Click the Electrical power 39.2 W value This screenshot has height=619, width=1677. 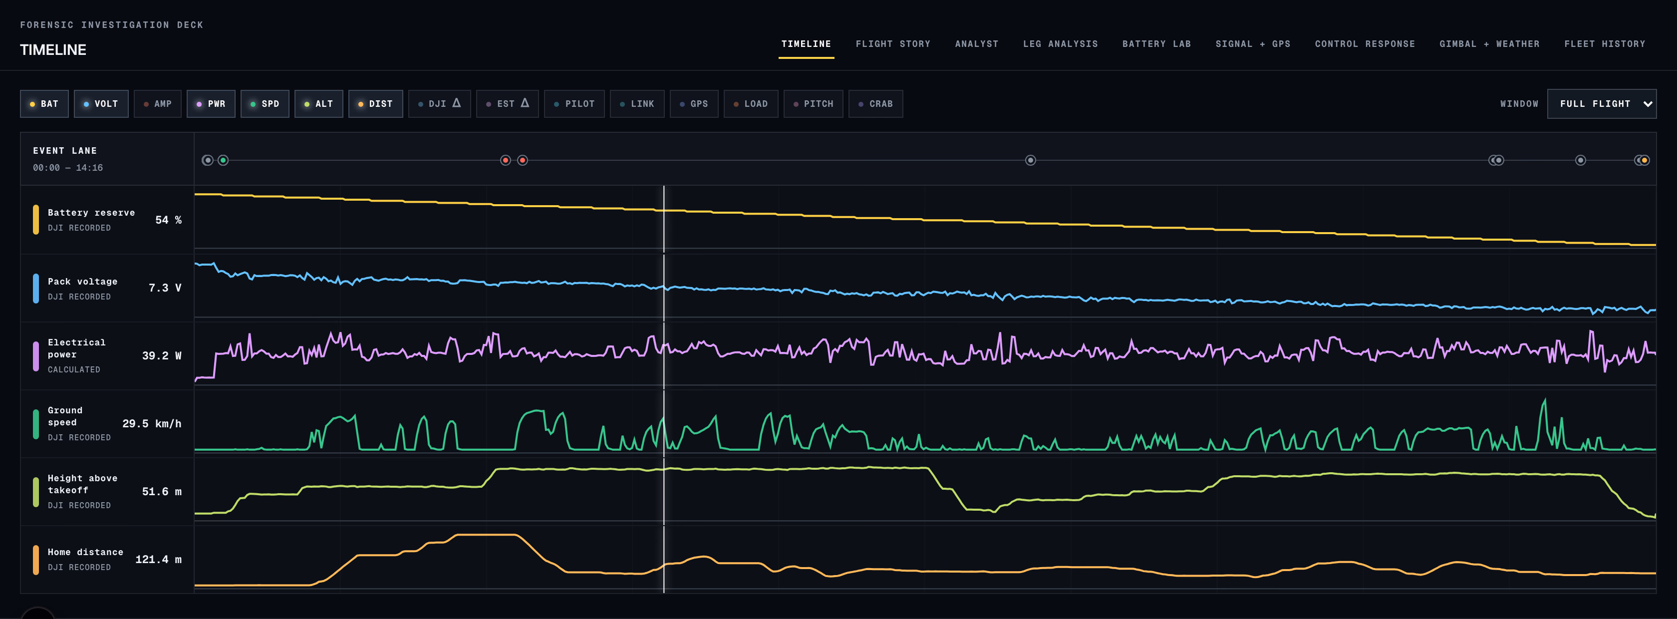[161, 355]
